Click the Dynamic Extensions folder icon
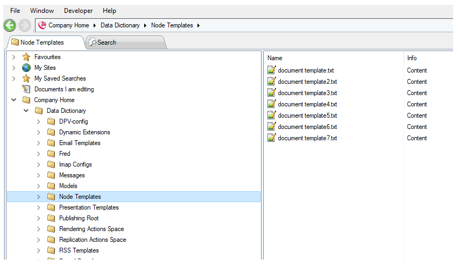 51,132
